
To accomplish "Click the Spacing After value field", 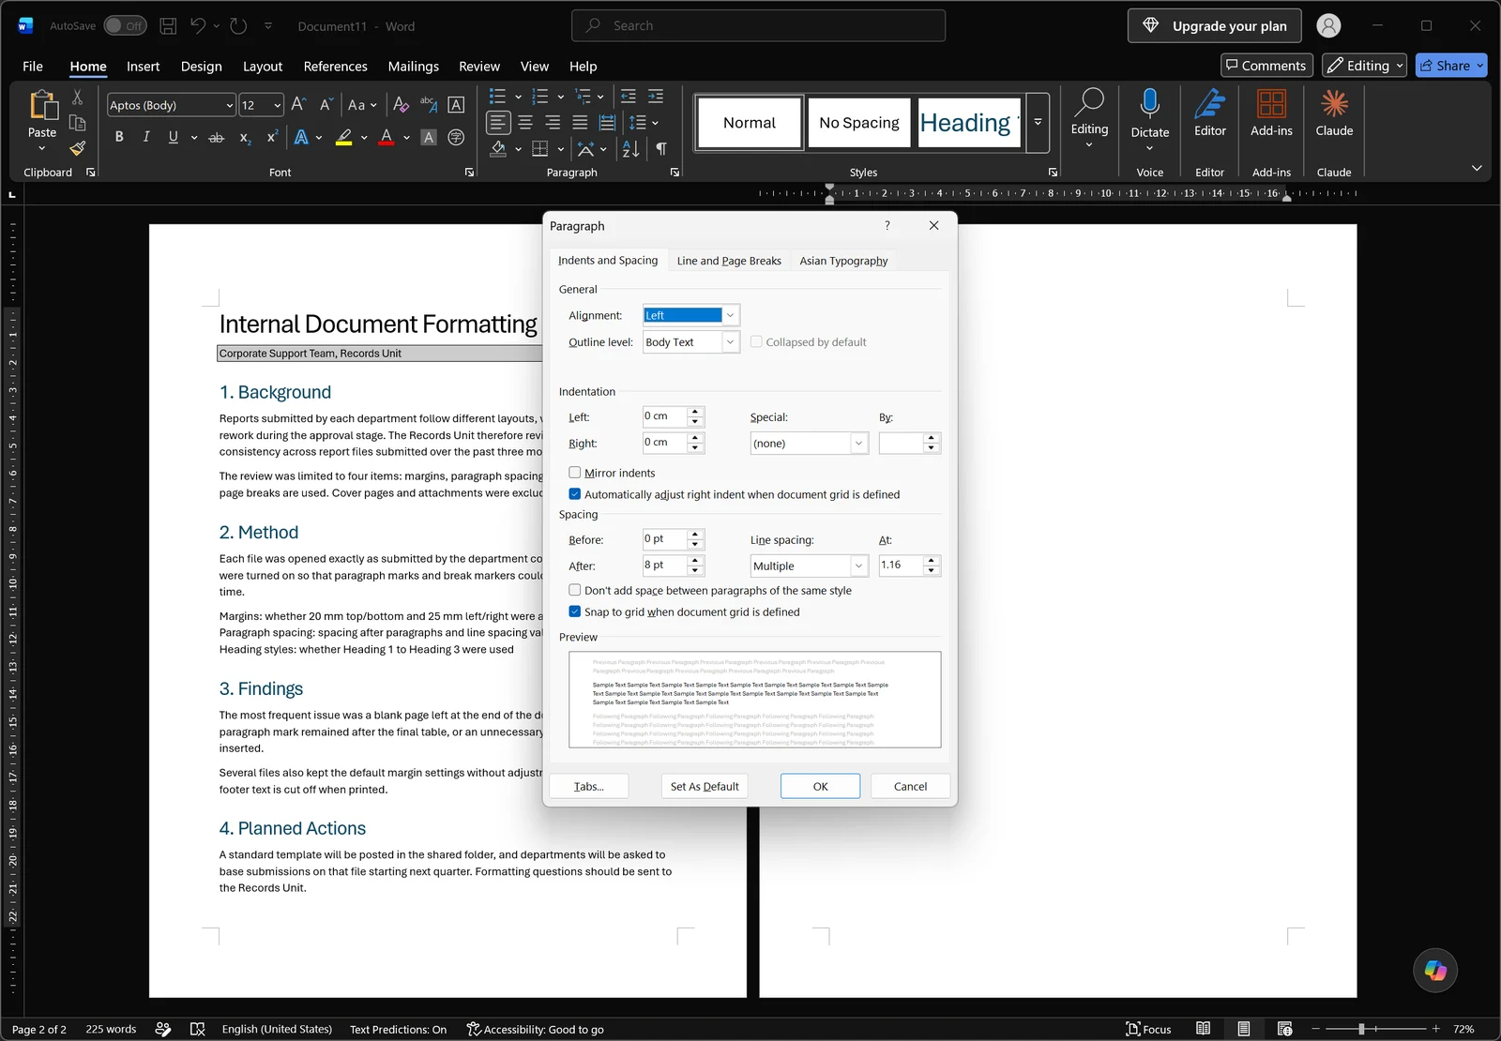I will [x=665, y=565].
